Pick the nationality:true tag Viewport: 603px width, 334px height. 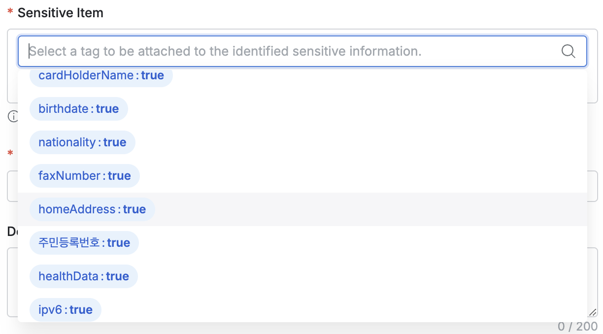tap(82, 142)
